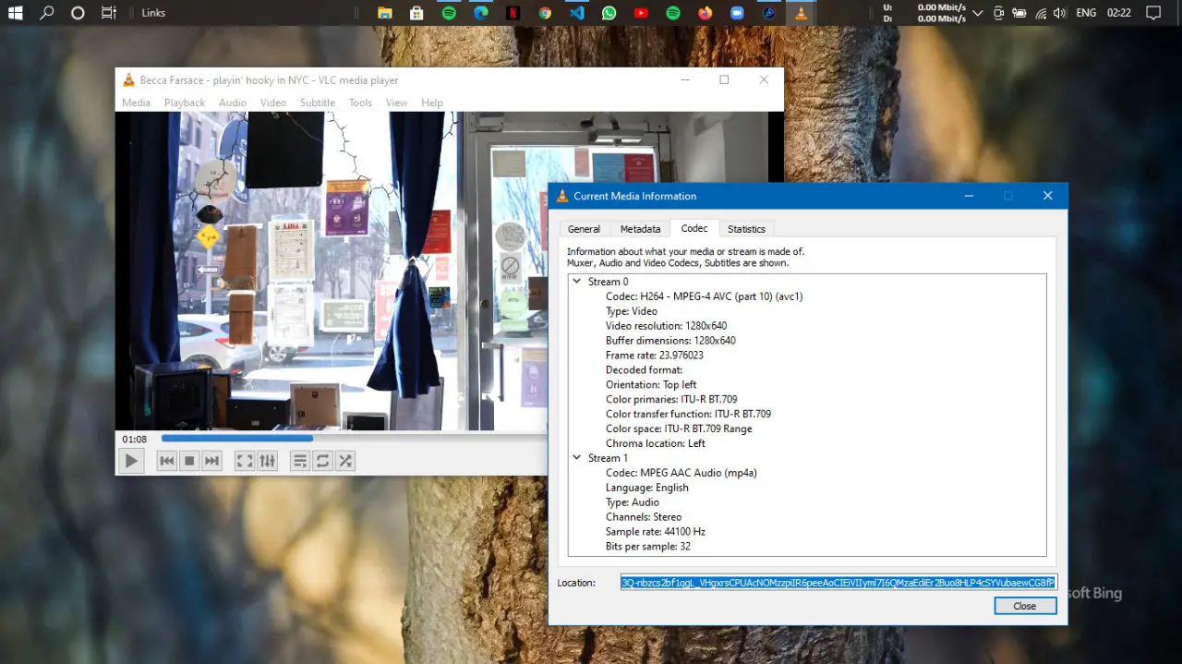Toggle random shuffle playback
This screenshot has height=664, width=1182.
(x=345, y=461)
